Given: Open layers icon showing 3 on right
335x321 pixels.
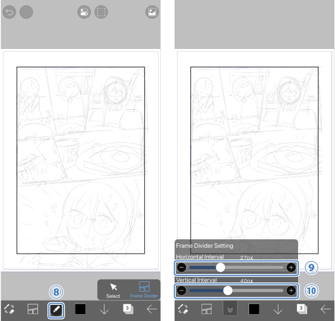Looking at the screenshot, I should 302,309.
